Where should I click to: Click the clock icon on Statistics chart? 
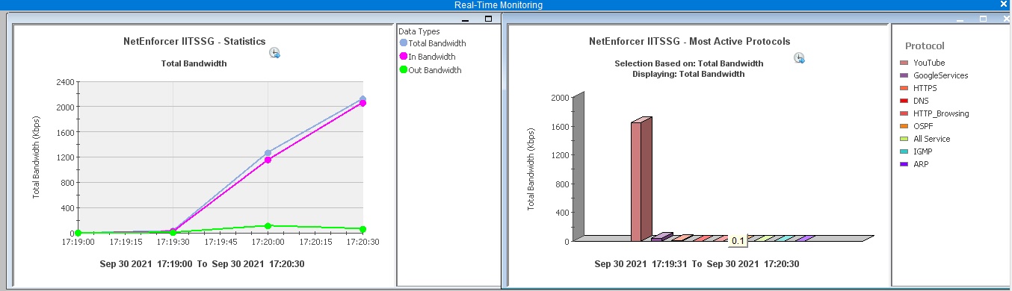[275, 53]
